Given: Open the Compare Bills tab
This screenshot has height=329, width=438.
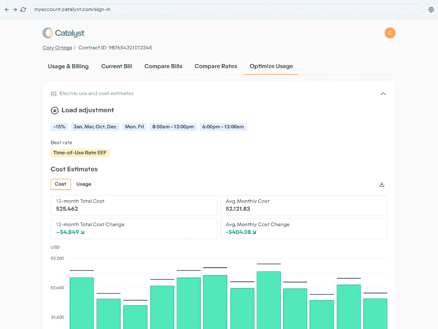Looking at the screenshot, I should 163,66.
